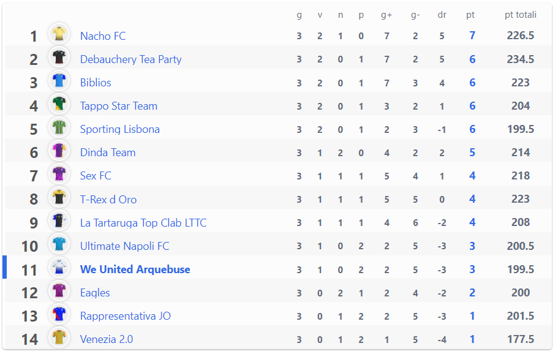Open the Debauchery Tea Party team page
Screen dimensions: 558x354
[130, 59]
